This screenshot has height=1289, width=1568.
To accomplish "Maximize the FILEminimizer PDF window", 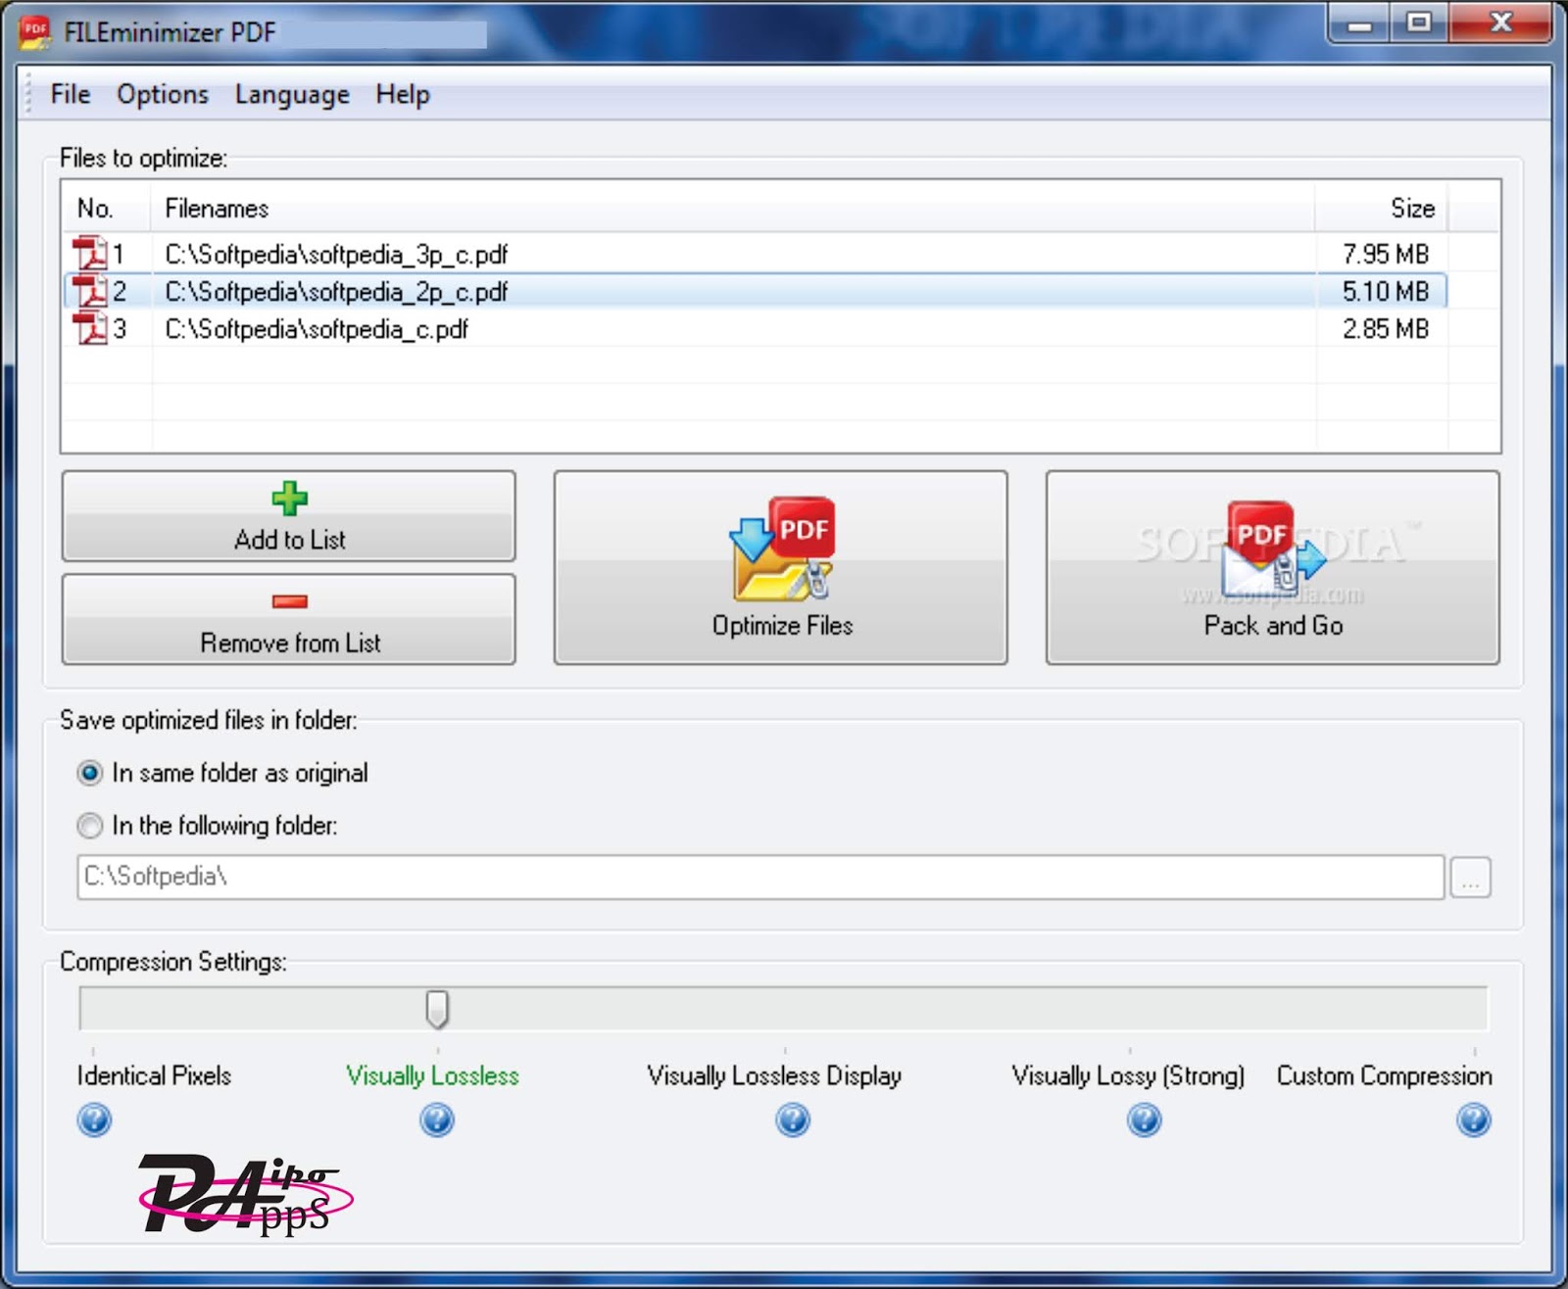I will [x=1419, y=24].
